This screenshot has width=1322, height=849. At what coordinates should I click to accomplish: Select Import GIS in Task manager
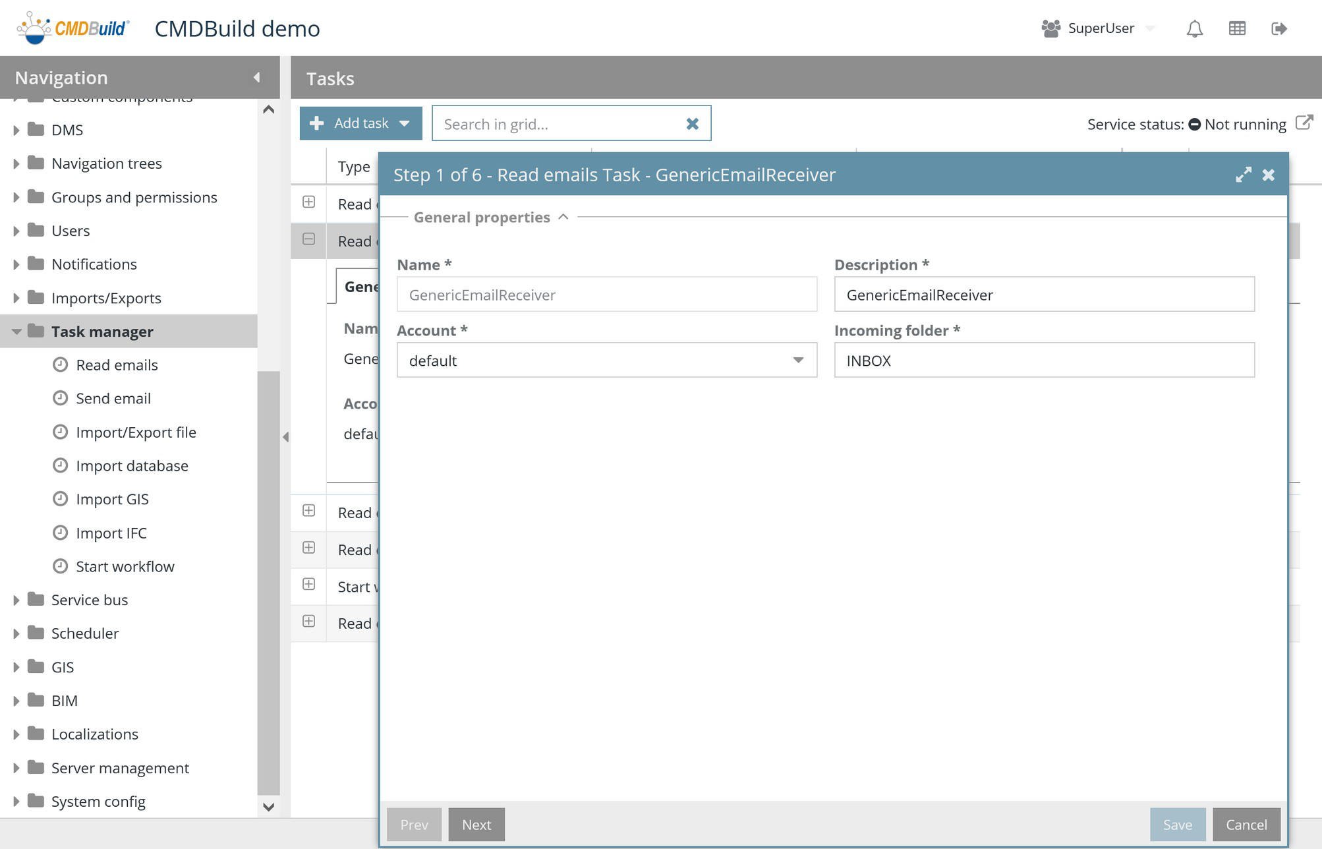(x=112, y=499)
